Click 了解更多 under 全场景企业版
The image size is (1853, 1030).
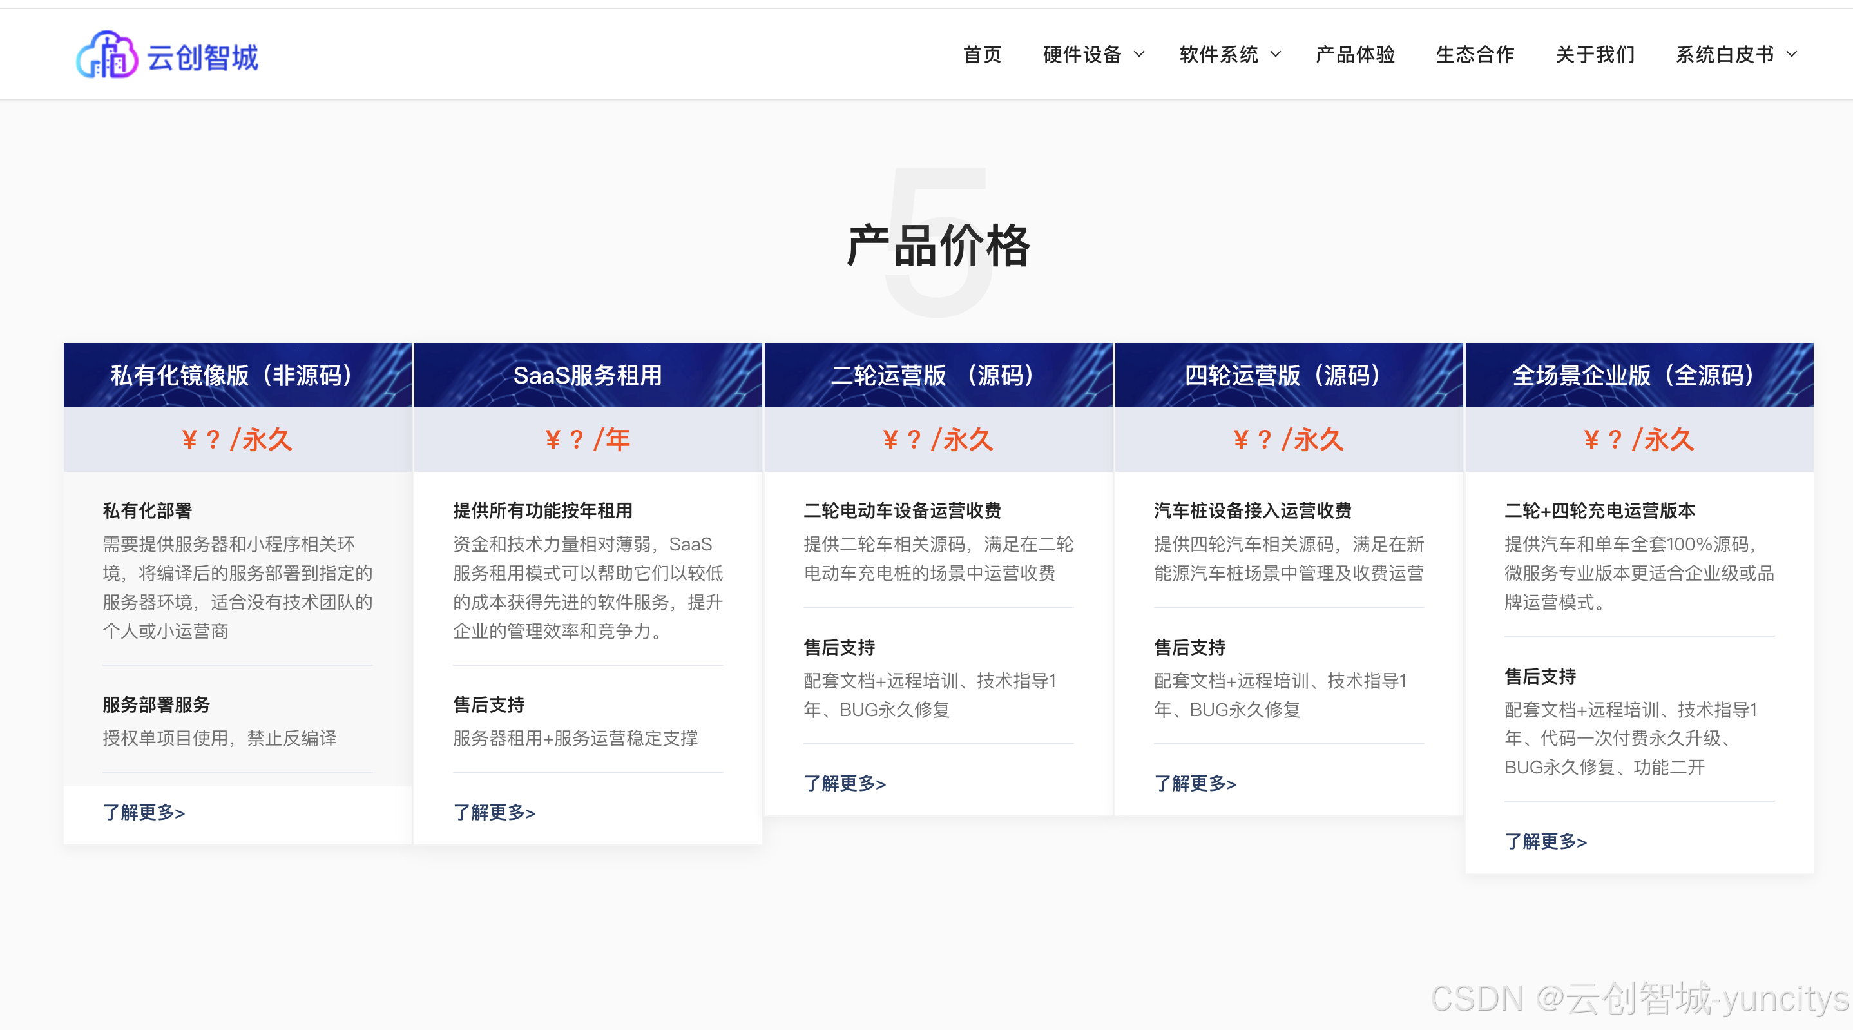(1545, 841)
